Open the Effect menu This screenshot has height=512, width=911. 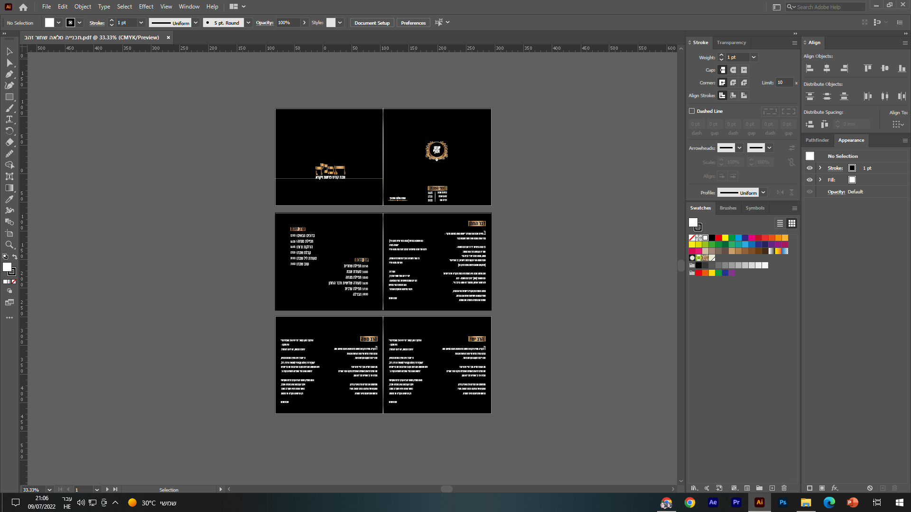(x=146, y=7)
